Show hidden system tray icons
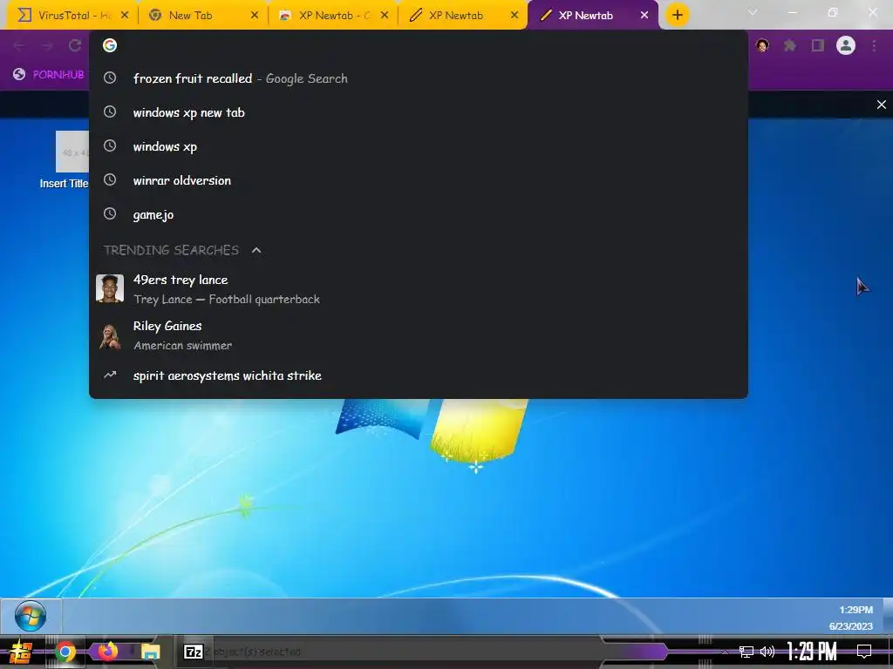This screenshot has height=669, width=893. click(x=726, y=652)
